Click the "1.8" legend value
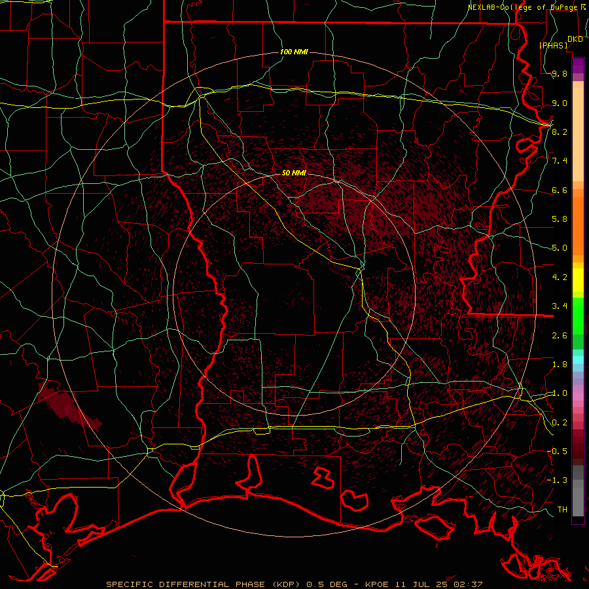589x589 pixels. click(560, 365)
